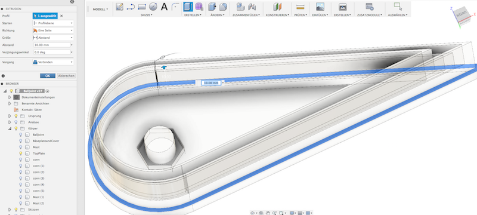Collapse the Körper tree node
This screenshot has width=477, height=215.
(x=10, y=128)
